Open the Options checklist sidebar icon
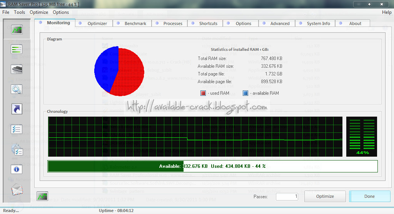 (17, 129)
